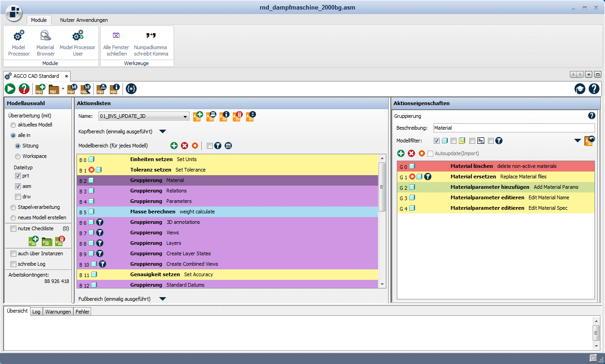
Task: Select neues Modell erstellen option
Action: coord(13,217)
